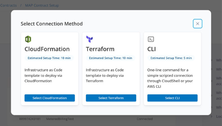Click the Connected status text
The height and width of the screenshot is (126, 222).
coord(145,119)
